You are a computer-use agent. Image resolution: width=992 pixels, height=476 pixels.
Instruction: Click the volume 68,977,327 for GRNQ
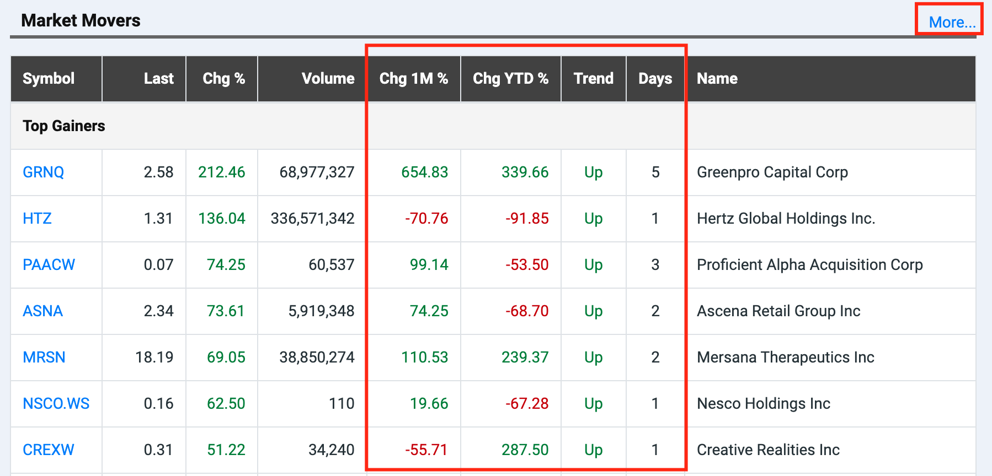pos(317,172)
